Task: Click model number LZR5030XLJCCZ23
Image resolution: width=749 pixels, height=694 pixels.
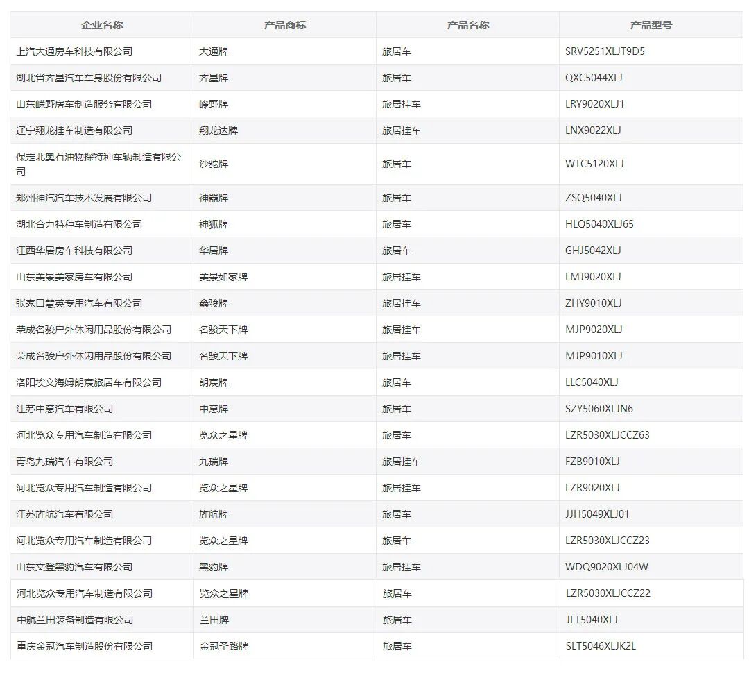Action: click(607, 540)
